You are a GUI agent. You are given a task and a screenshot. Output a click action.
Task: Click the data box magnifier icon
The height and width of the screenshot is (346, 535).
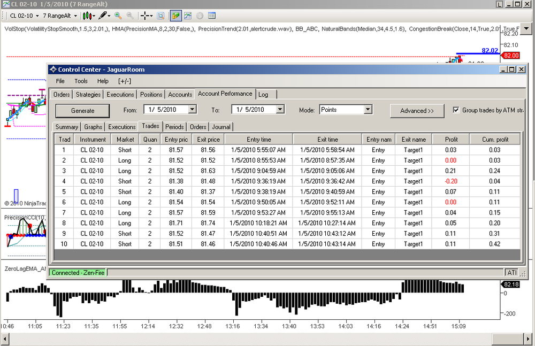[160, 16]
